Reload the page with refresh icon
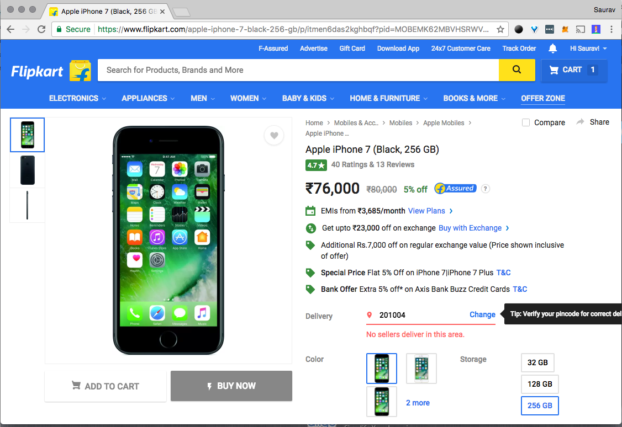This screenshot has width=622, height=427. (41, 29)
